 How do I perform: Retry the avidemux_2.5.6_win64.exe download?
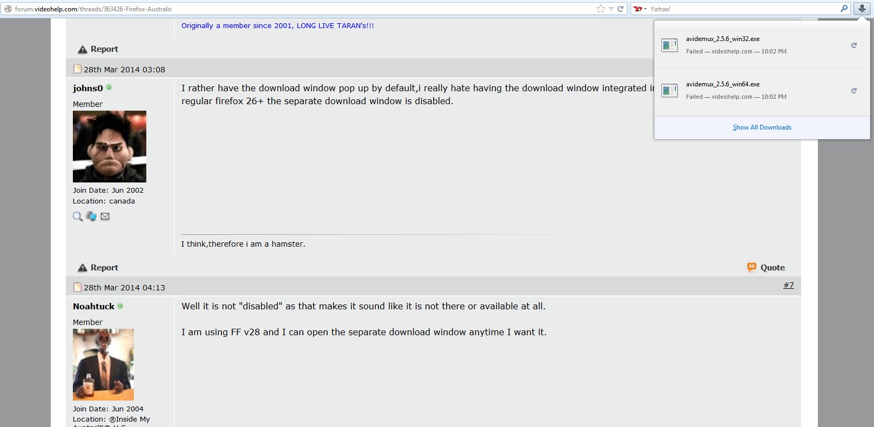[x=853, y=91]
